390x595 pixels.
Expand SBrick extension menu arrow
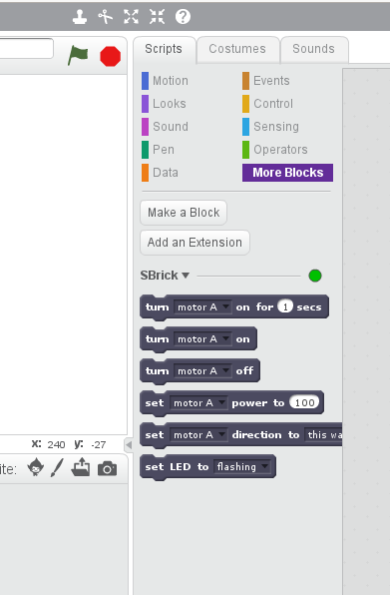pyautogui.click(x=186, y=276)
